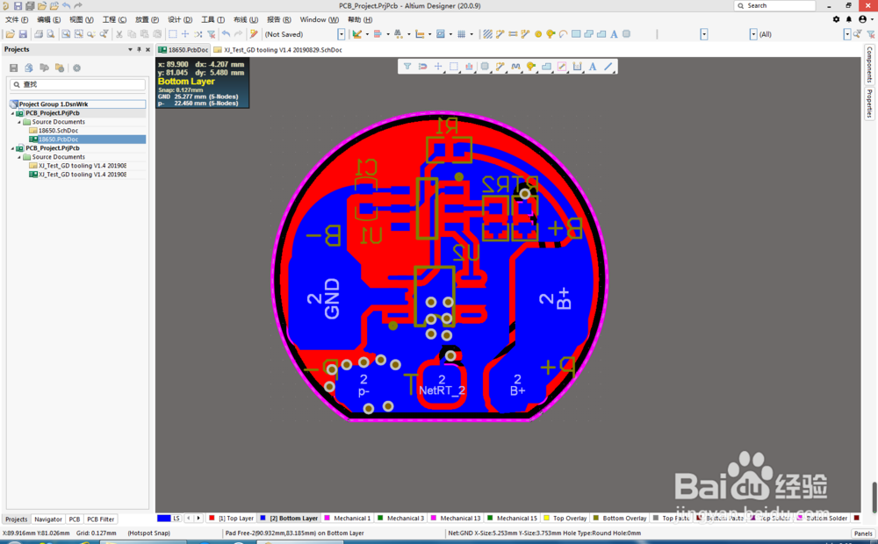Image resolution: width=878 pixels, height=544 pixels.
Task: Click the place fill rectangle icon
Action: click(576, 34)
